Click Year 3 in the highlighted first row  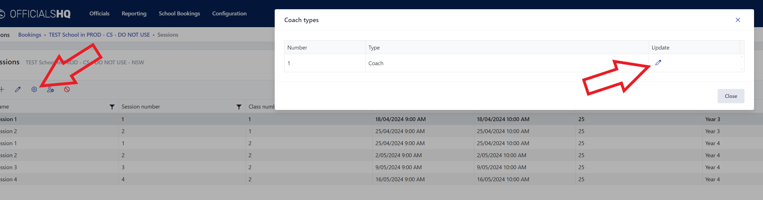click(x=712, y=119)
